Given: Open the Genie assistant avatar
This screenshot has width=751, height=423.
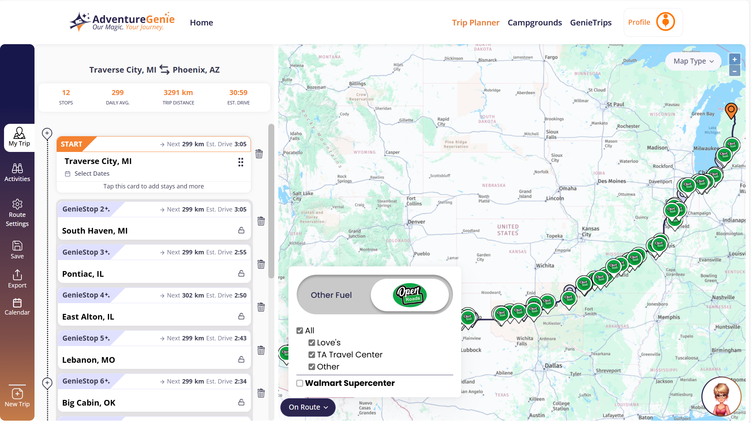Looking at the screenshot, I should pos(721,397).
